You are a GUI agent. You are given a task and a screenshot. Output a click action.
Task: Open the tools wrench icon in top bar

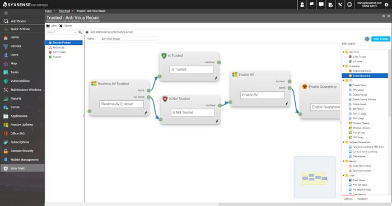[x=340, y=4]
